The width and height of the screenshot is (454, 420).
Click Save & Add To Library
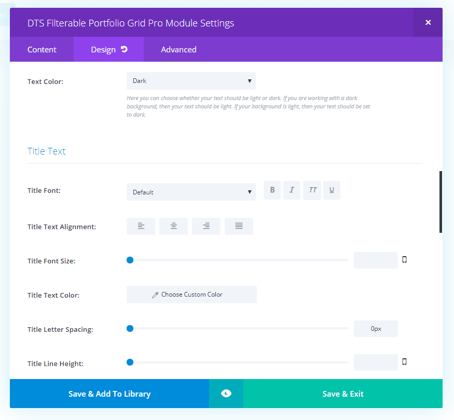click(109, 394)
